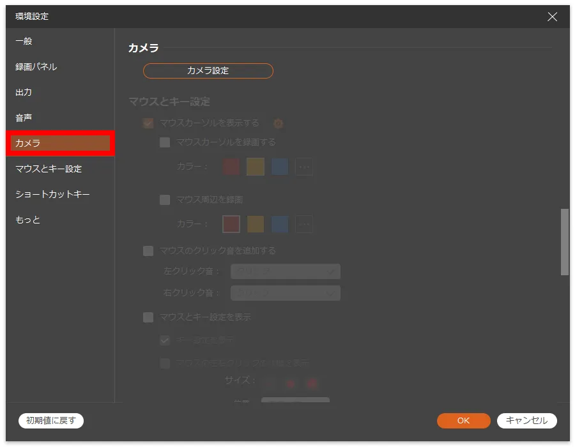Pick the yellow swatch for cursor color
Screen dimensions: 575x447
point(256,167)
